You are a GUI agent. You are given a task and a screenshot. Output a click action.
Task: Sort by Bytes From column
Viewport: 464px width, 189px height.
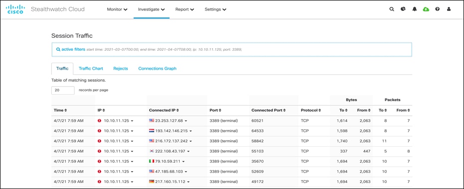coord(364,110)
